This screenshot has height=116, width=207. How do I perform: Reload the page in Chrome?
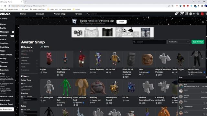[5, 6]
